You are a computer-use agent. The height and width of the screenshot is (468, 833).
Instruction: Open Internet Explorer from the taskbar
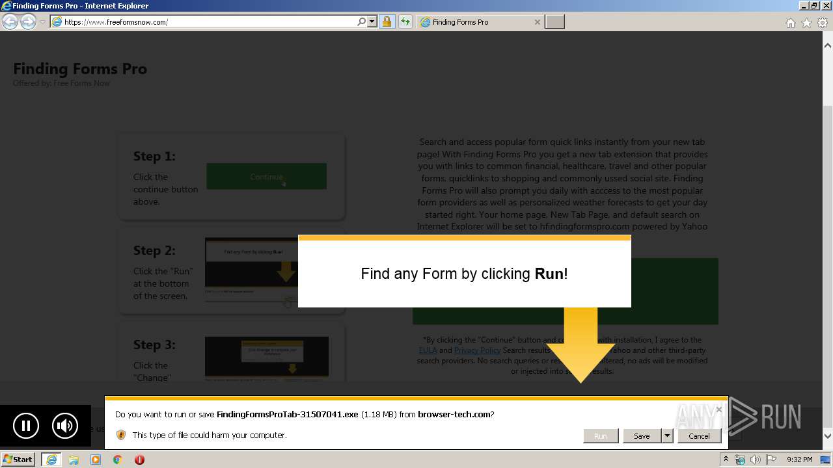pos(51,460)
